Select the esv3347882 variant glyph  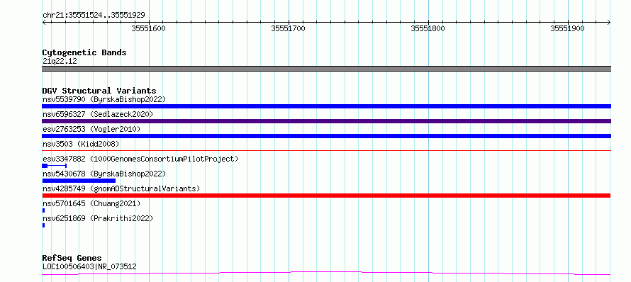pyautogui.click(x=55, y=166)
